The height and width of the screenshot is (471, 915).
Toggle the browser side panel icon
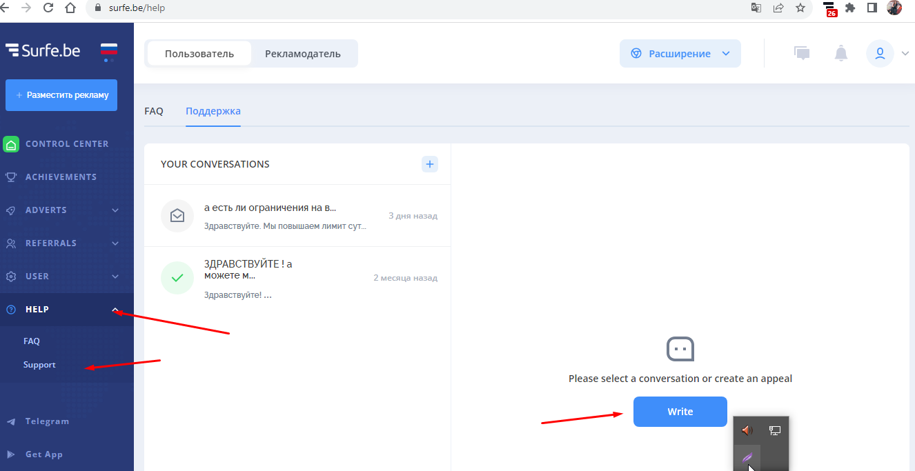click(872, 8)
